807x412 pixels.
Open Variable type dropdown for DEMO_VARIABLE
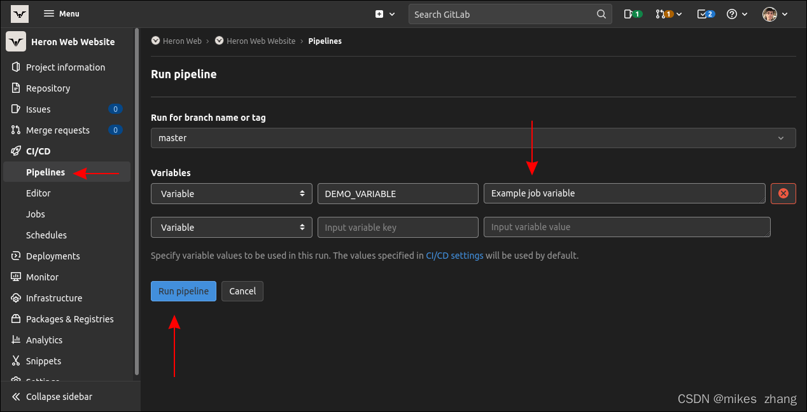[x=232, y=194]
